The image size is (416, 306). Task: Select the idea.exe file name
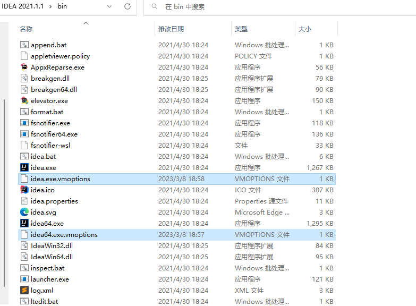[44, 168]
